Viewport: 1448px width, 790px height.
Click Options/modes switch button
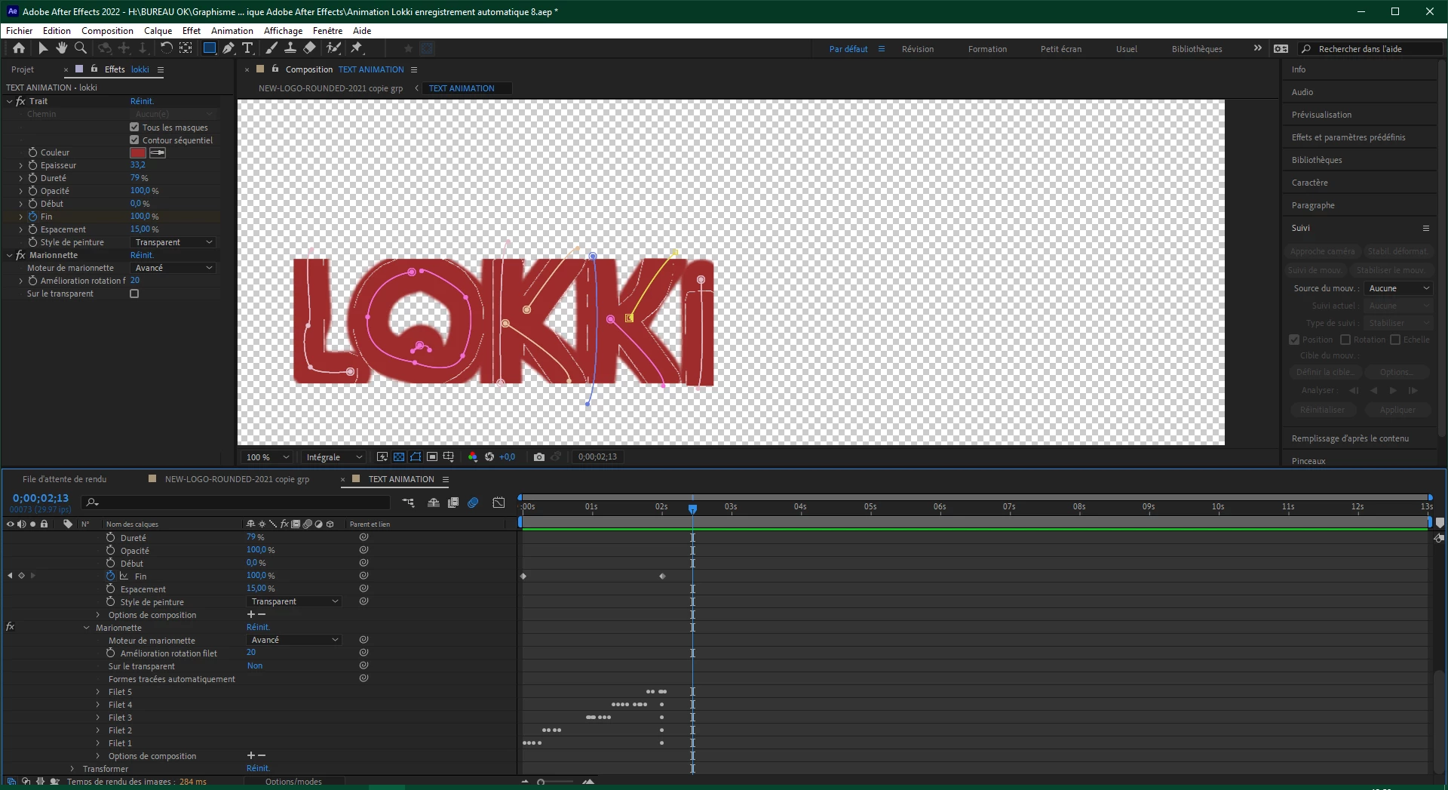pos(293,782)
